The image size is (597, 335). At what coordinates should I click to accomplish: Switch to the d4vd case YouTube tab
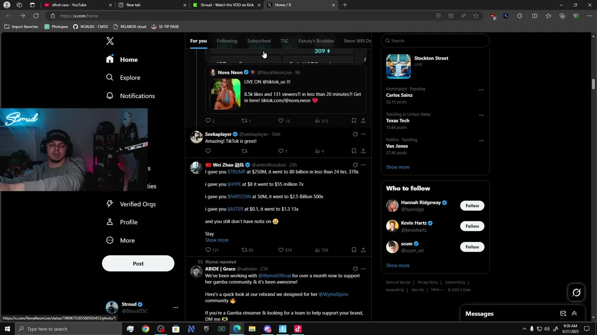77,5
